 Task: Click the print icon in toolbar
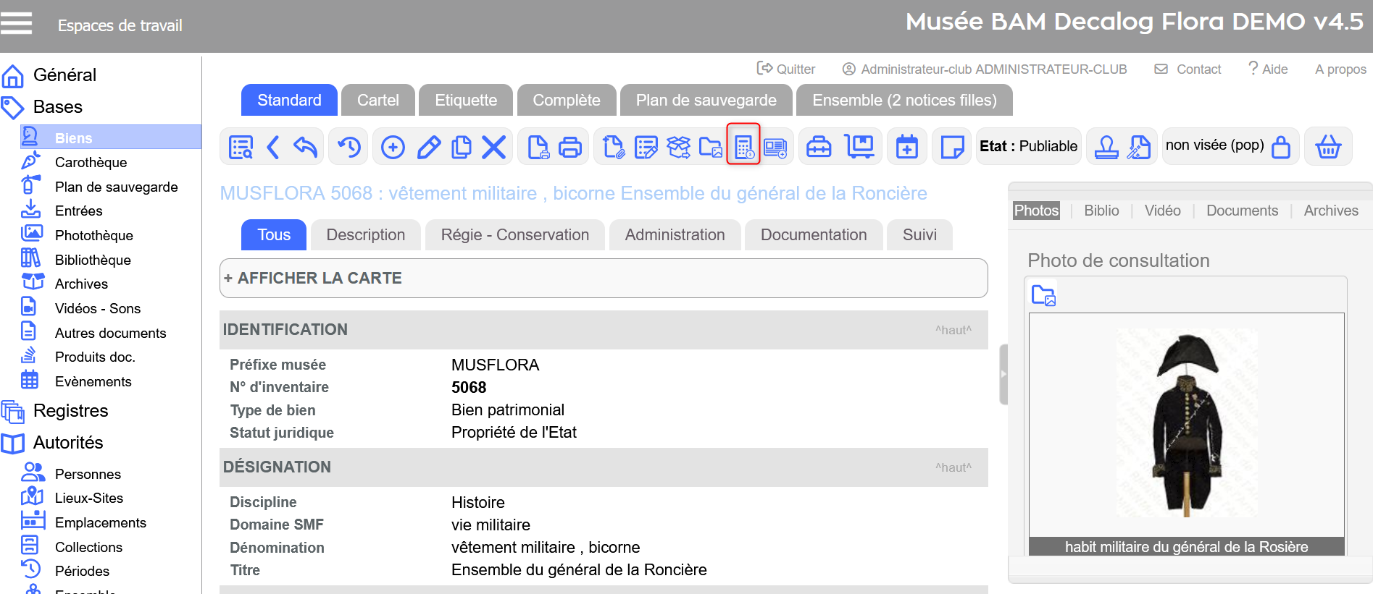pos(570,147)
